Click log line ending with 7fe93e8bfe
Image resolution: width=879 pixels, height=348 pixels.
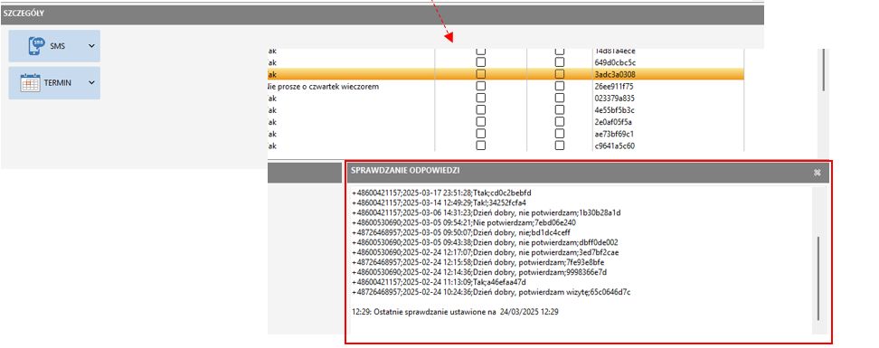478,262
